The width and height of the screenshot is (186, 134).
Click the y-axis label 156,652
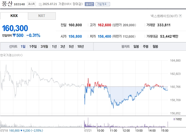(x=175, y=113)
